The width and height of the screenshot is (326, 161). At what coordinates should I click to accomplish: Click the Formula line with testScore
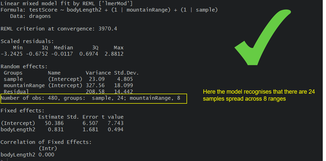[x=109, y=10]
